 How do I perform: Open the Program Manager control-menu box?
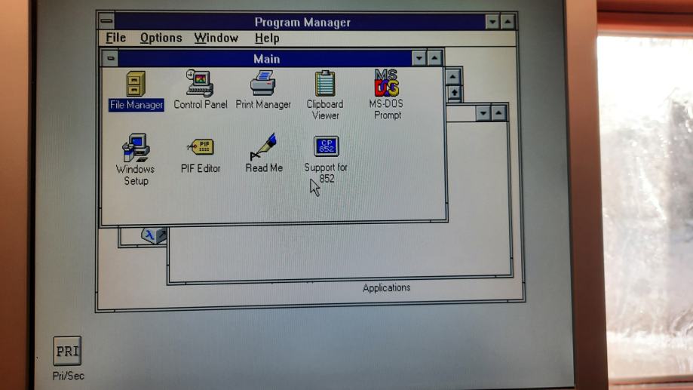click(107, 21)
